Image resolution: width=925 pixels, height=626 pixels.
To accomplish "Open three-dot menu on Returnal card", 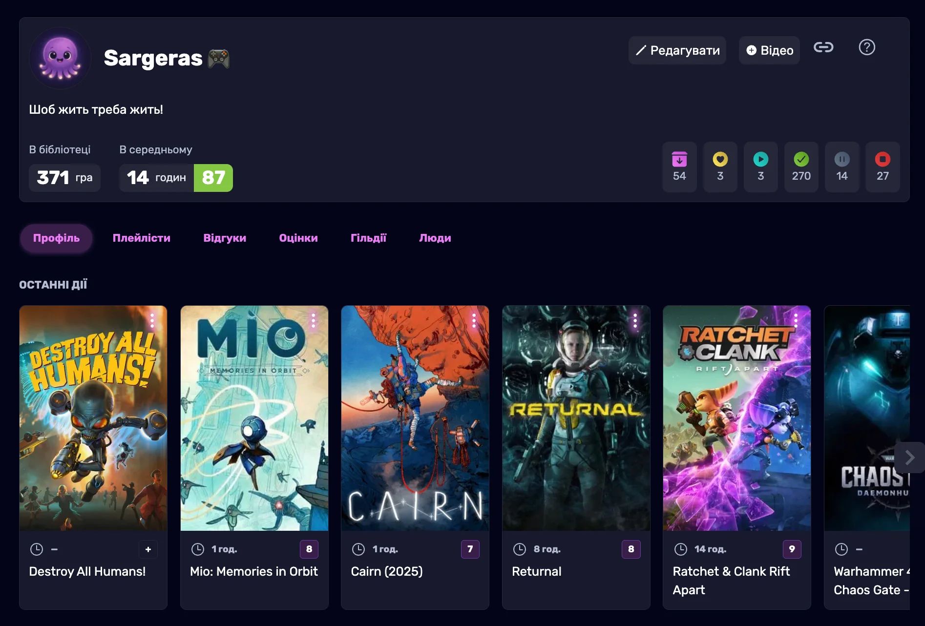I will (x=635, y=321).
